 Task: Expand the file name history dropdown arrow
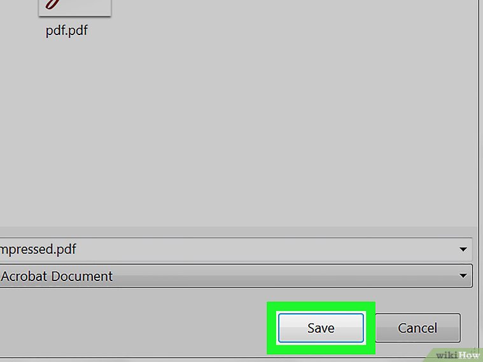click(x=463, y=249)
